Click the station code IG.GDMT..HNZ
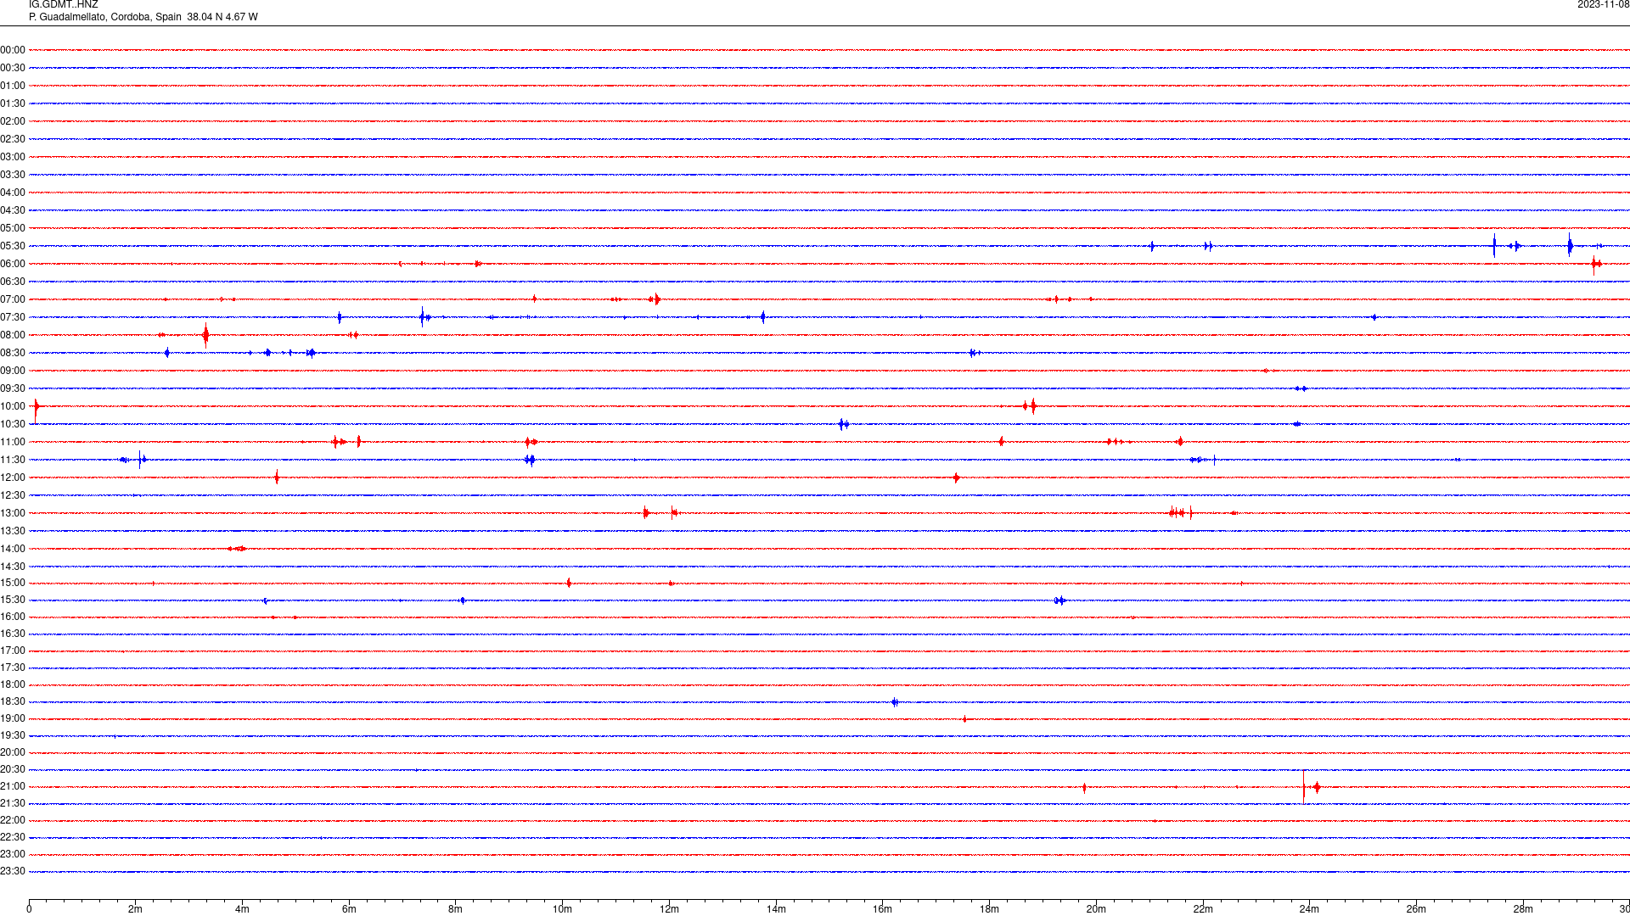1630x916 pixels. pyautogui.click(x=64, y=5)
